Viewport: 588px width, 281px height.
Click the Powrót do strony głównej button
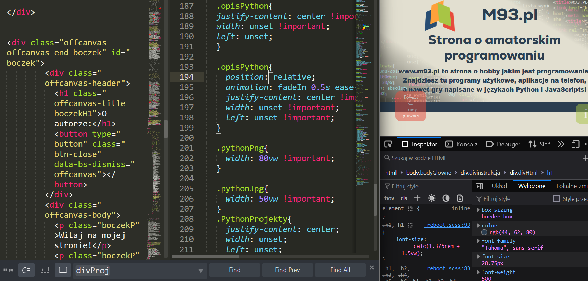(411, 106)
